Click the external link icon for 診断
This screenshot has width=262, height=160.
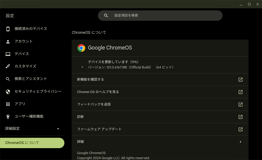240,117
